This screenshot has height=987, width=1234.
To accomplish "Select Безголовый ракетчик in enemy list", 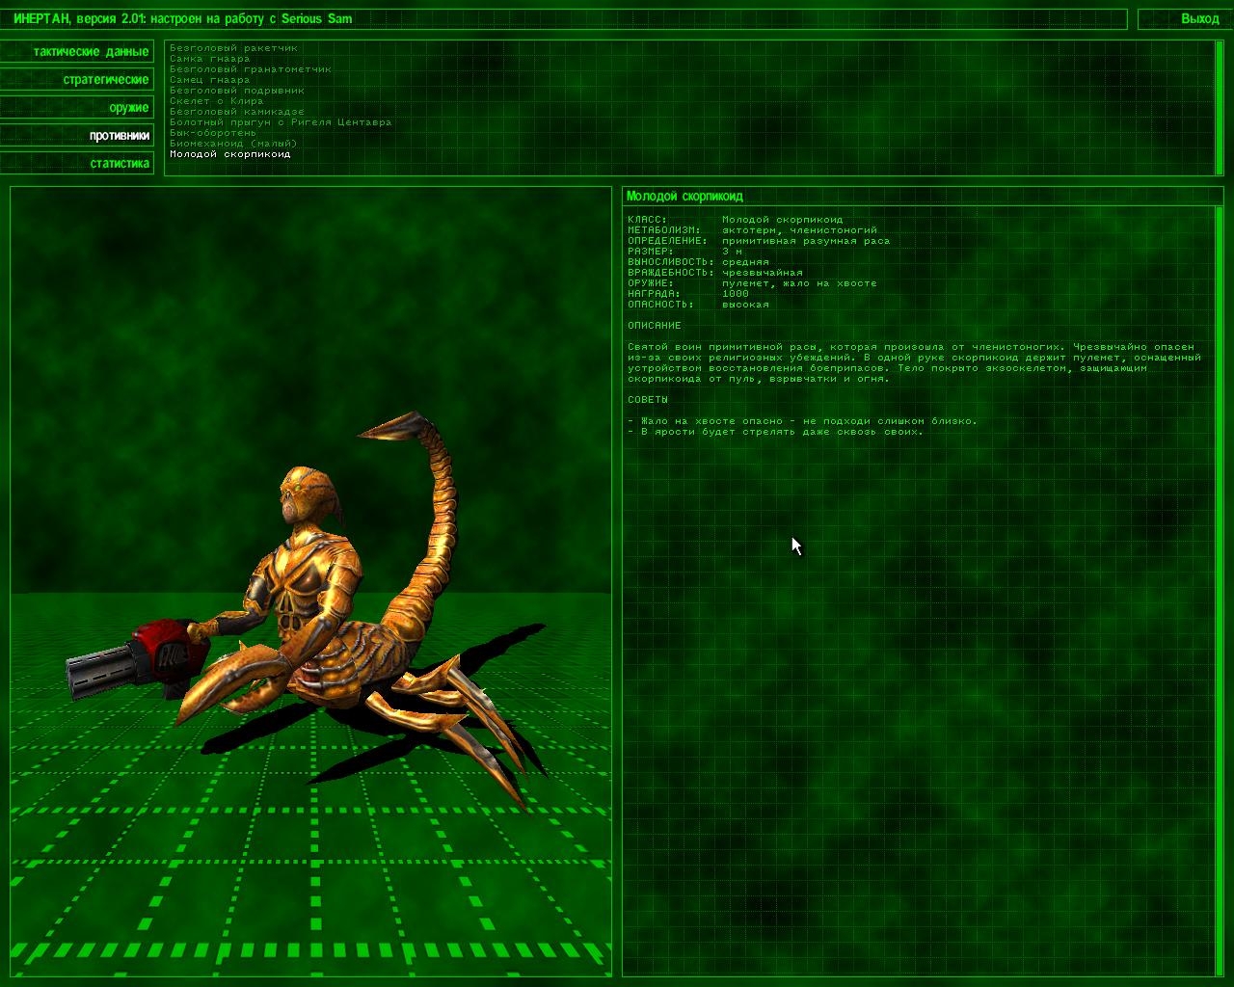I will pos(234,47).
